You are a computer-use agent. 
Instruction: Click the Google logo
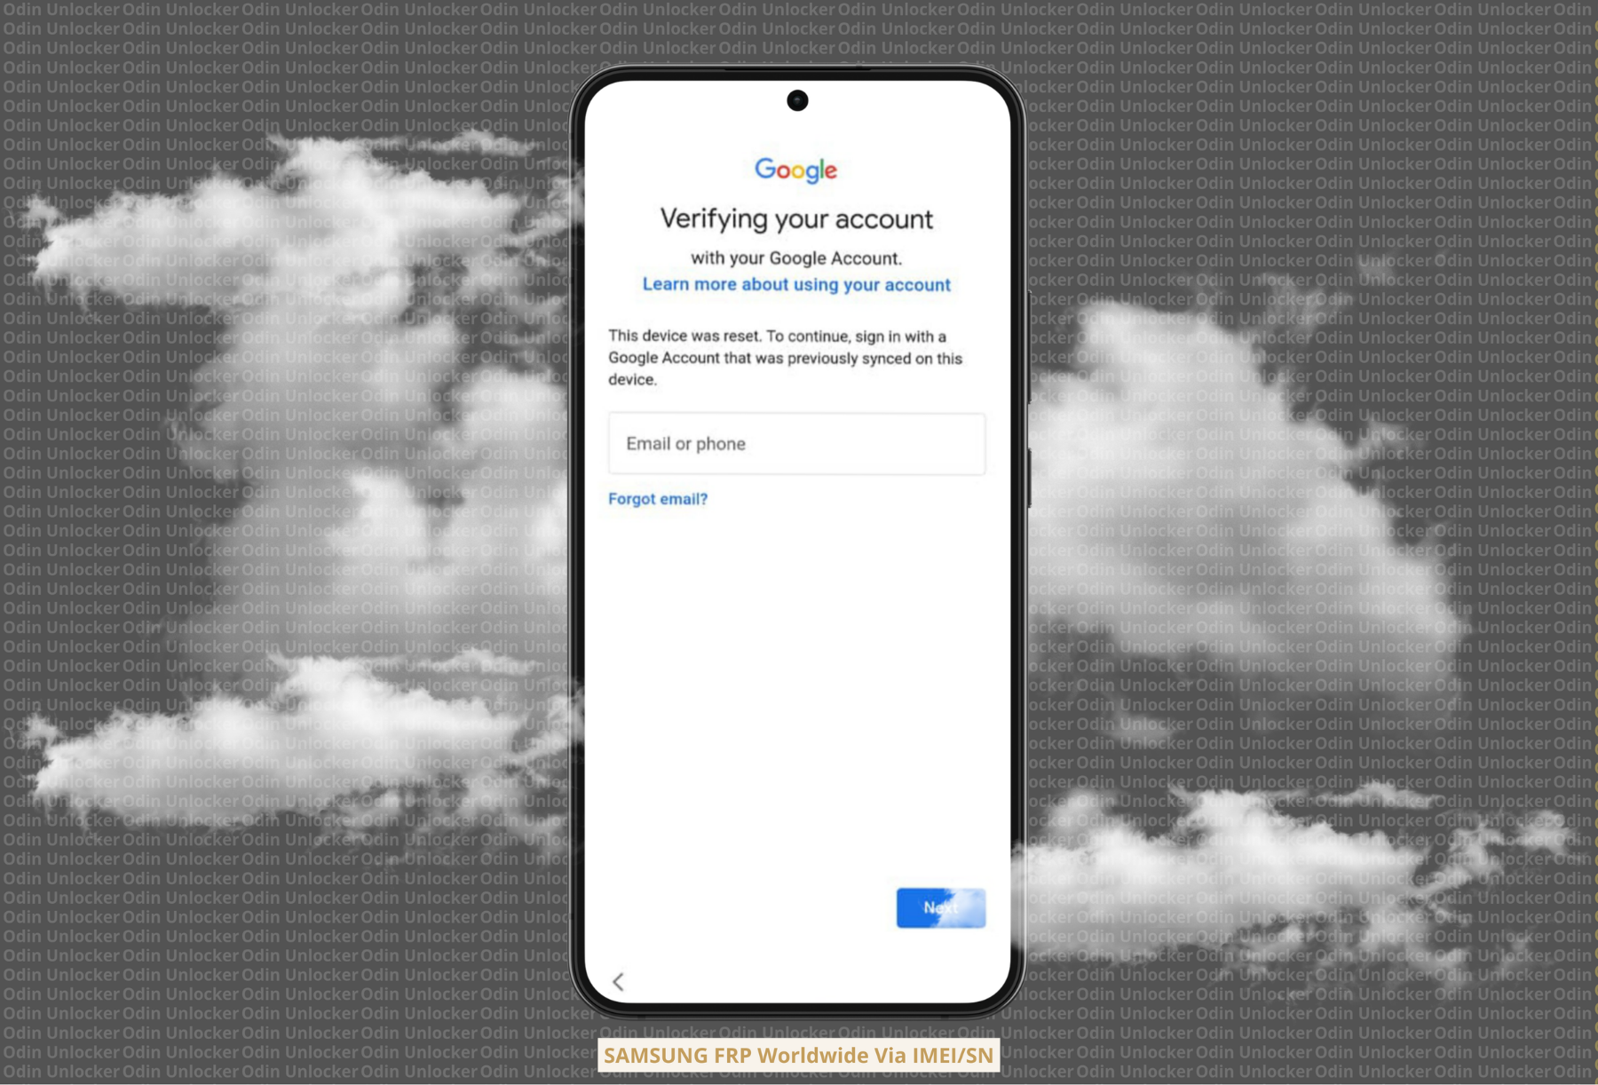[x=796, y=169]
